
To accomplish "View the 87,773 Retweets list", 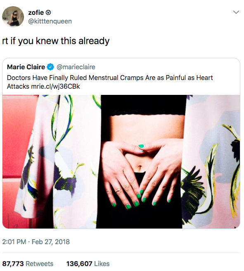I will tap(28, 264).
